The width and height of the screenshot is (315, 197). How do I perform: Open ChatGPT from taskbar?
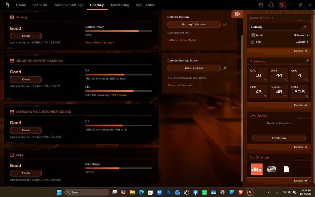pyautogui.click(x=186, y=192)
